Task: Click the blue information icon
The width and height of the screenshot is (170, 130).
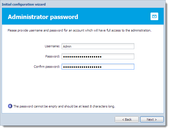Action: tap(10, 106)
